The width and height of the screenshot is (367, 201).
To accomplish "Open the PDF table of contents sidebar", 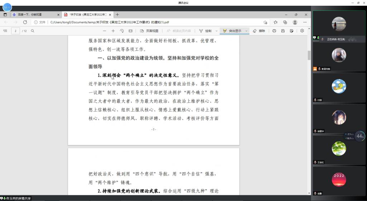I will (5, 31).
